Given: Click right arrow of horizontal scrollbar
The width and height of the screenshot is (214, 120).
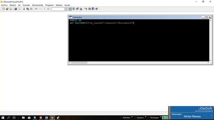Looking at the screenshot, I should (208, 63).
